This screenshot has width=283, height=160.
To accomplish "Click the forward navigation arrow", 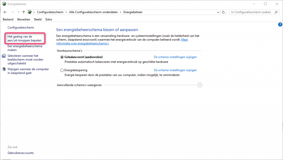I will click(12, 12).
